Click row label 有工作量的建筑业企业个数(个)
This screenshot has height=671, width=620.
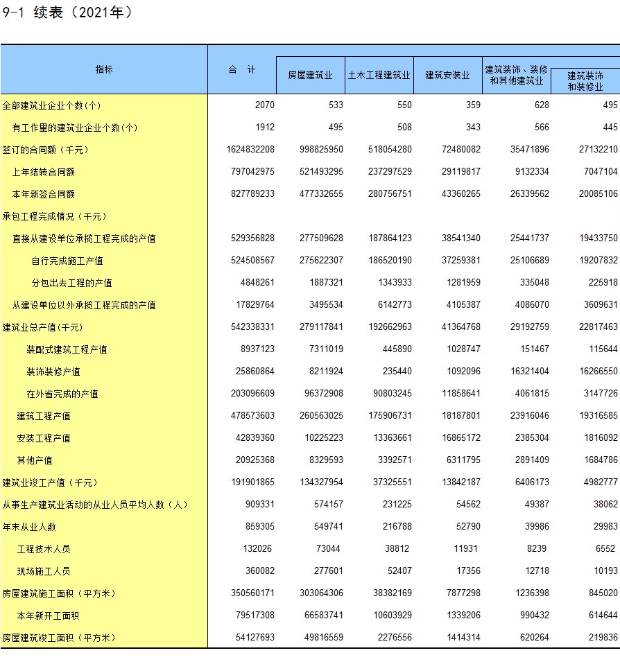[x=74, y=128]
